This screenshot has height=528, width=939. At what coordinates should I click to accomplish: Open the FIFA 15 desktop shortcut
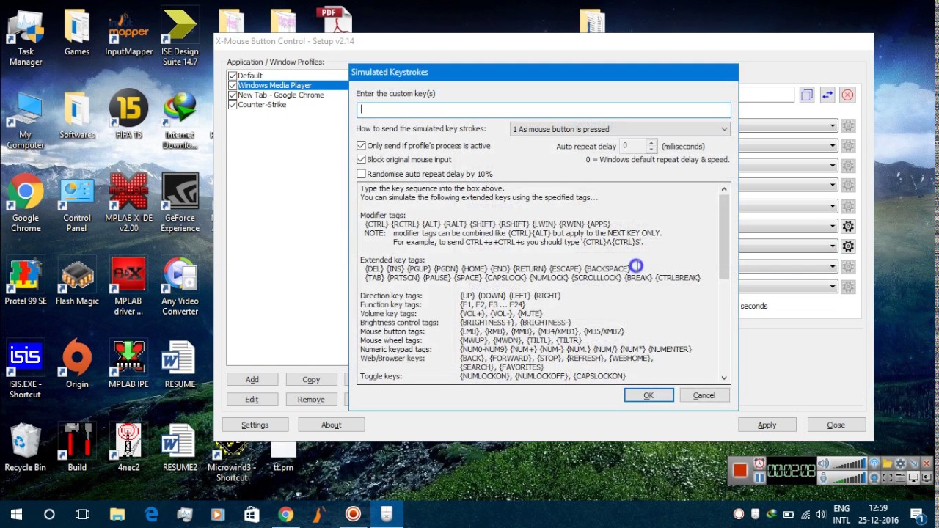click(128, 113)
